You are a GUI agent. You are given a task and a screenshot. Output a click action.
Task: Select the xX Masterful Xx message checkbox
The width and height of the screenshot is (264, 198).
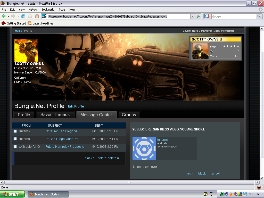[15, 147]
